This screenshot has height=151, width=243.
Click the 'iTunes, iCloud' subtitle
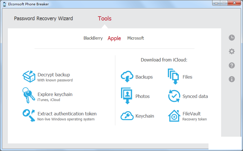pos(49,100)
